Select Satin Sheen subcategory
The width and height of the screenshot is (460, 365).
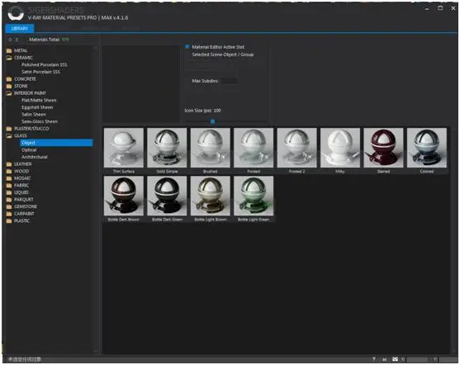point(33,115)
